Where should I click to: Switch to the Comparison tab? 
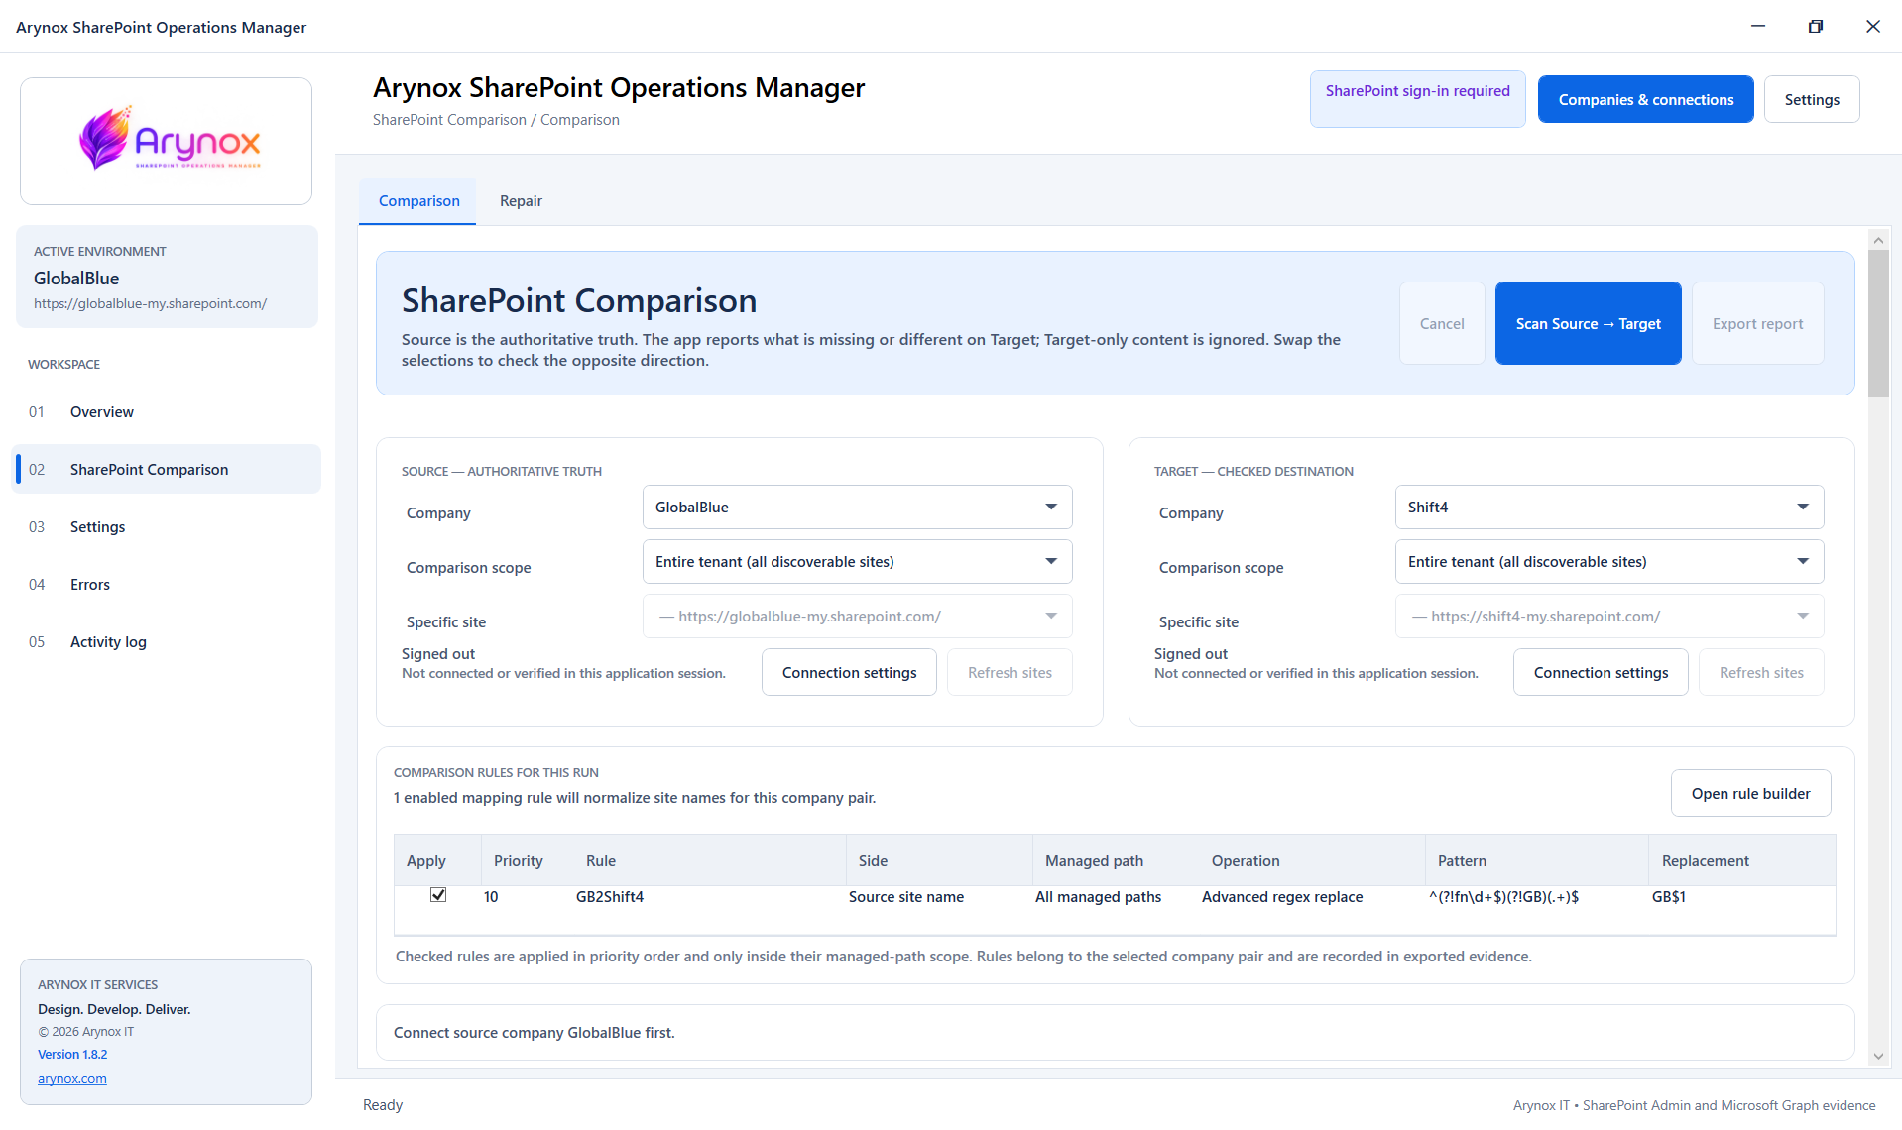coord(418,201)
